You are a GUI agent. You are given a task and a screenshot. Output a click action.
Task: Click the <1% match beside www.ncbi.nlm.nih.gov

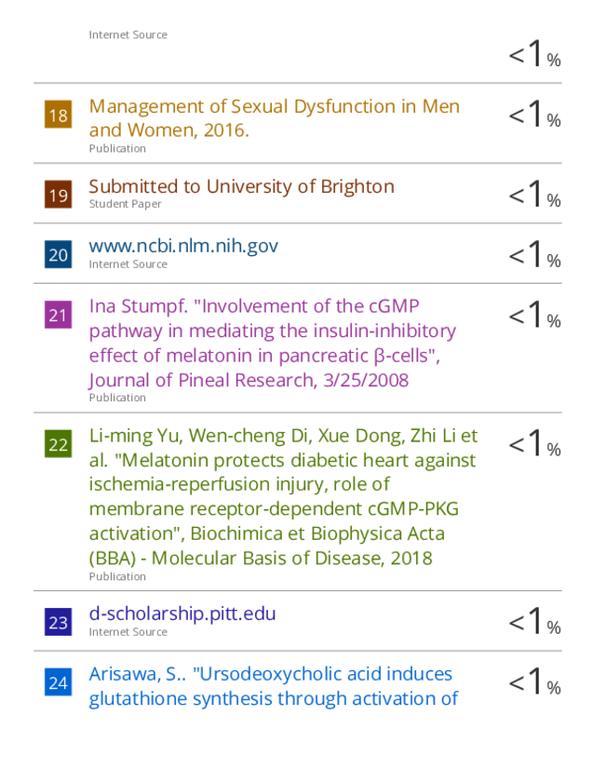pos(534,254)
